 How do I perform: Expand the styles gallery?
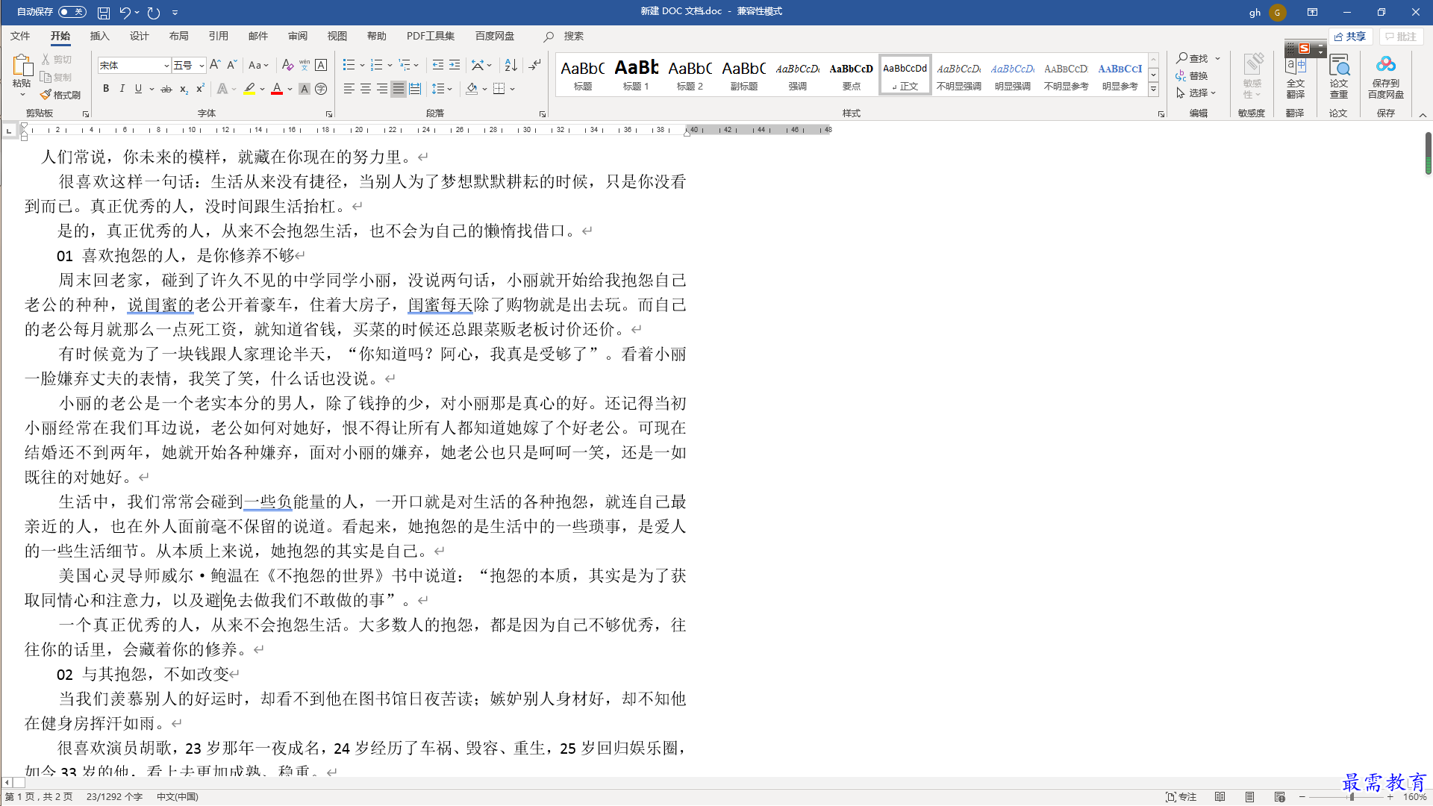(1153, 89)
